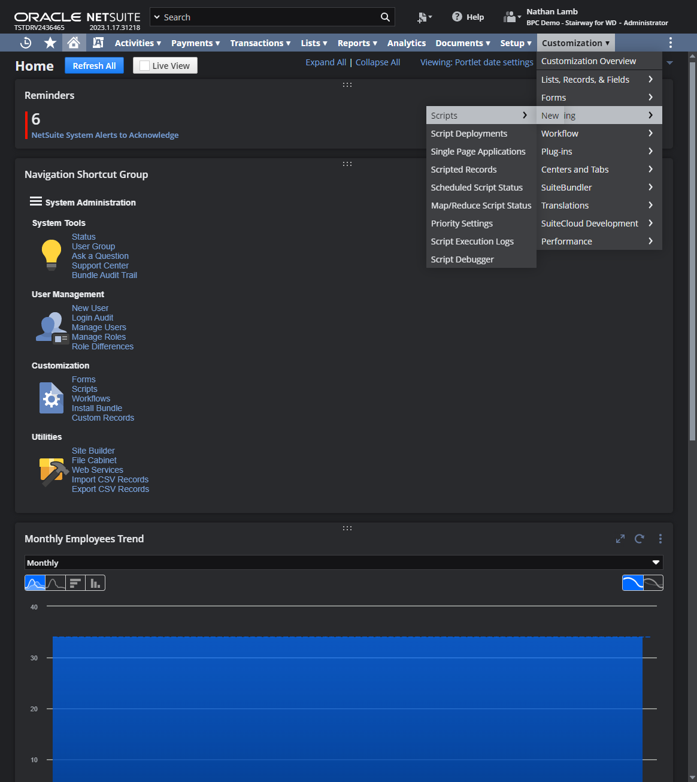
Task: Select the vertical column chart icon
Action: 95,583
